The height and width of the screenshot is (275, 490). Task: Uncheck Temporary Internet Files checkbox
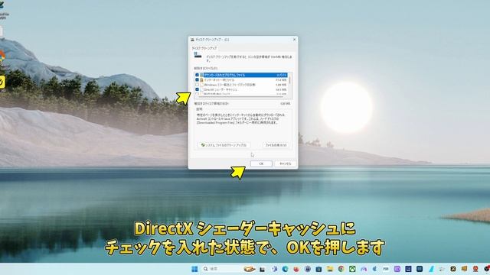click(x=197, y=79)
